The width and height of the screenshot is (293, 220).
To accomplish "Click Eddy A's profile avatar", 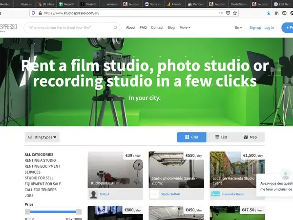I will coord(93,194).
